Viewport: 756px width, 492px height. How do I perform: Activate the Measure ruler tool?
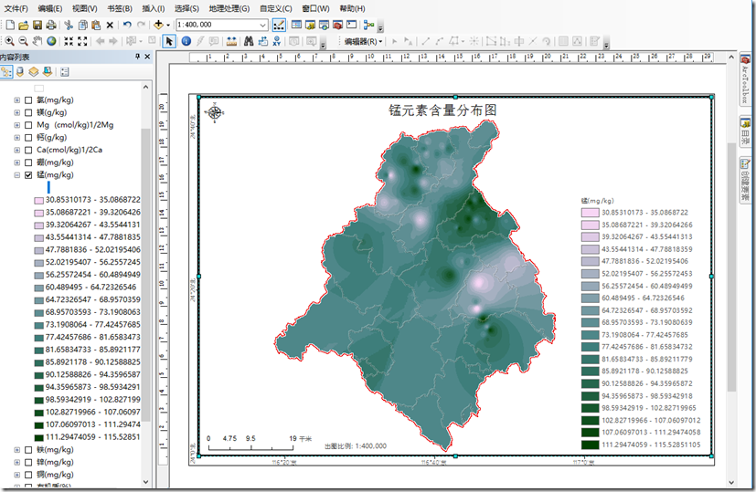point(231,41)
